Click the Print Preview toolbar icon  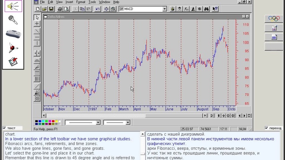pyautogui.click(x=66, y=9)
